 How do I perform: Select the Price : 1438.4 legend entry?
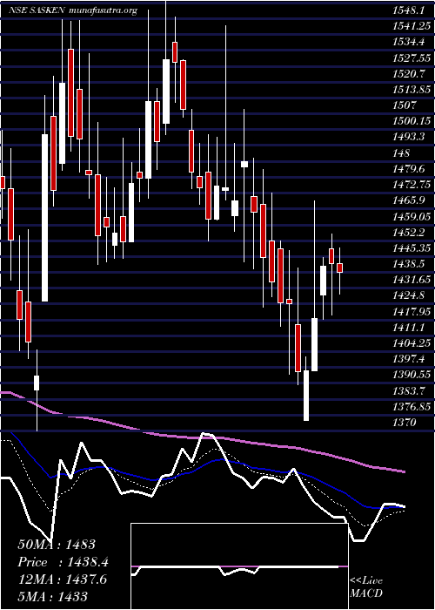(63, 562)
